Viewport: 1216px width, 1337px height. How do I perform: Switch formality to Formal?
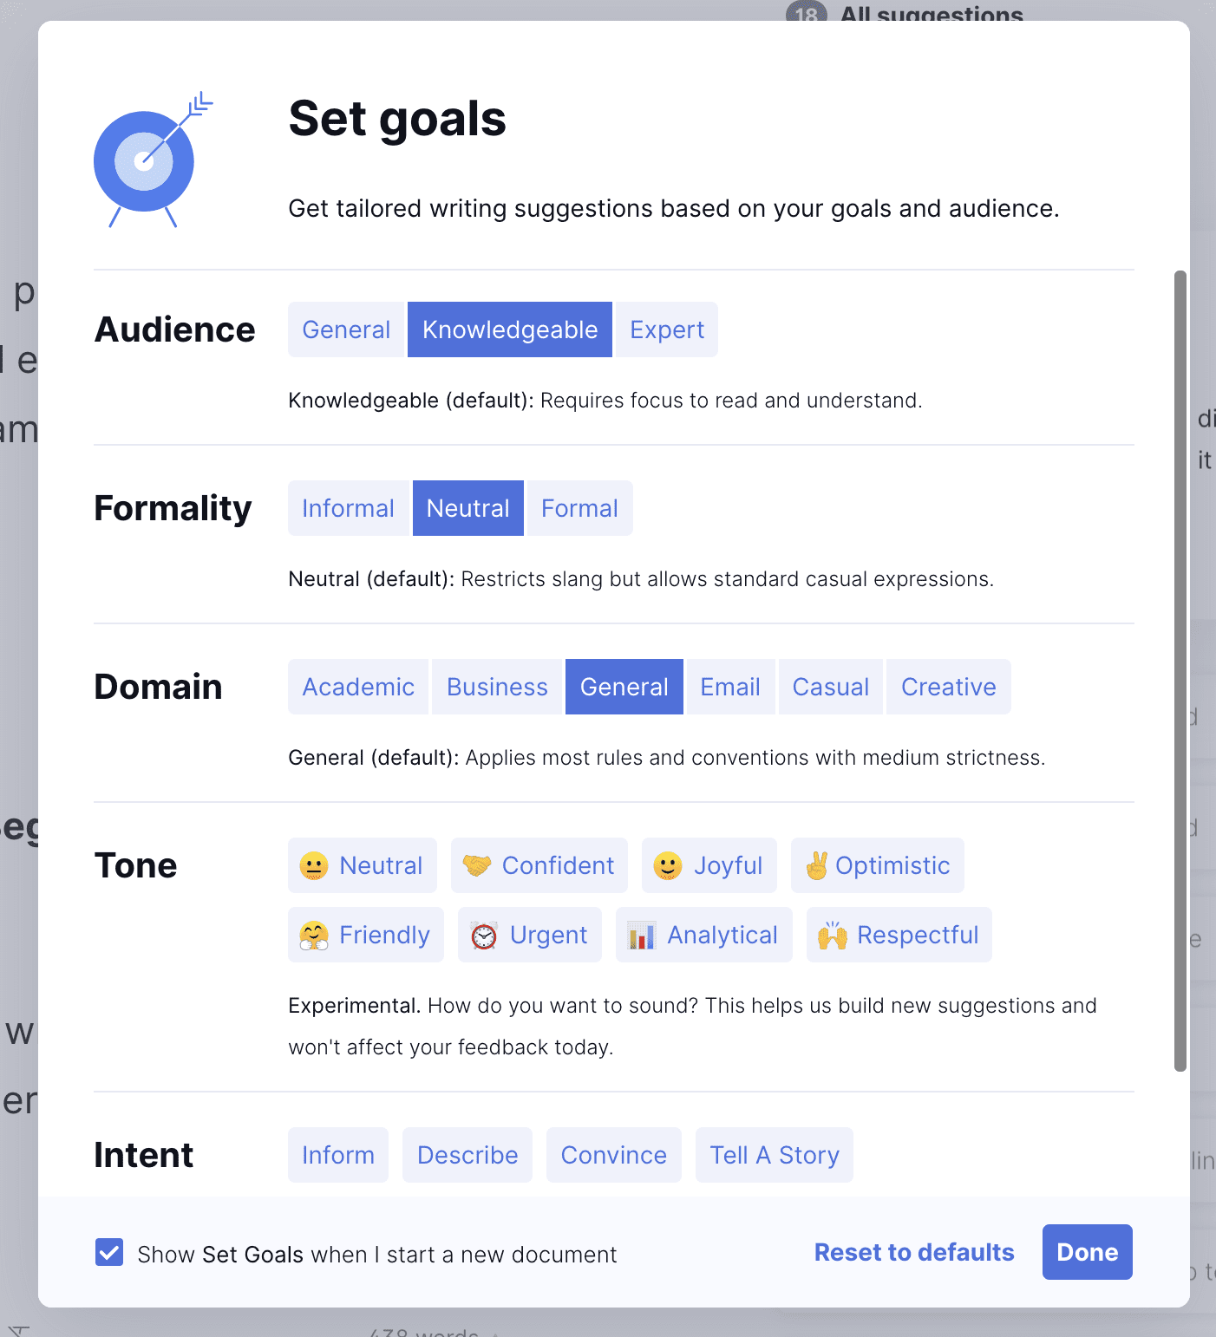point(580,508)
